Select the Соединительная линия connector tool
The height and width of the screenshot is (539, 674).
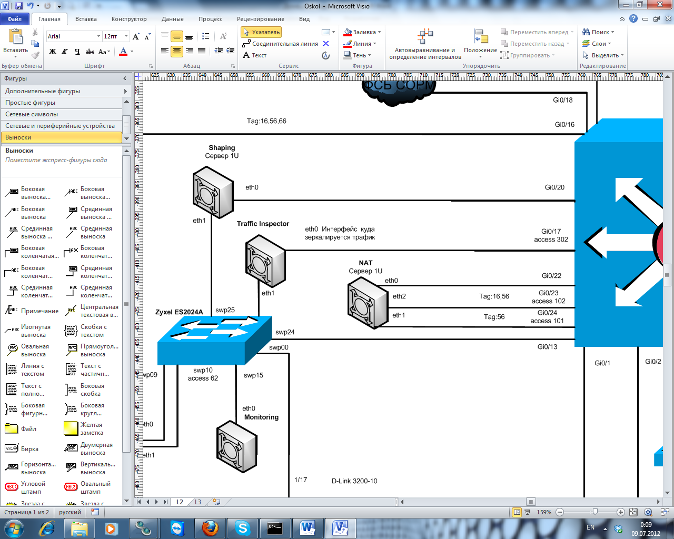click(281, 44)
